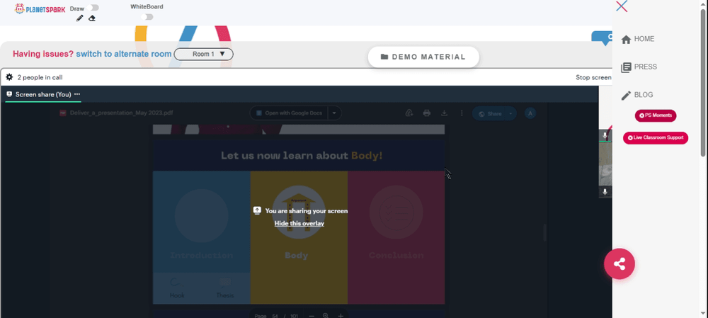This screenshot has height=318, width=708.
Task: Click the page number 54 field
Action: (x=275, y=316)
